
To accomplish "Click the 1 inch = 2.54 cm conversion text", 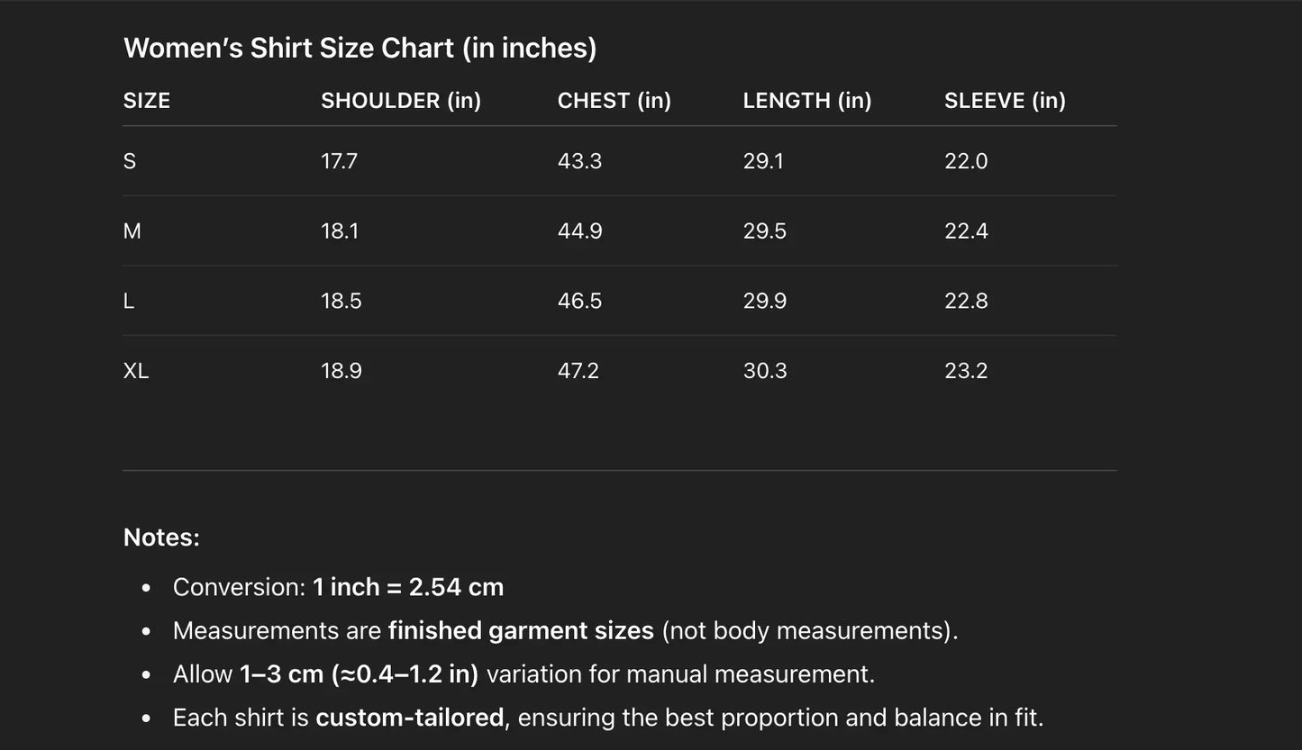I will coord(407,587).
